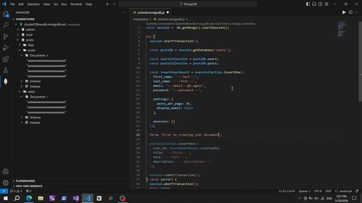Screen dimensions: 362x203
Task: Open File Explorer from taskbar
Action: tap(41, 198)
